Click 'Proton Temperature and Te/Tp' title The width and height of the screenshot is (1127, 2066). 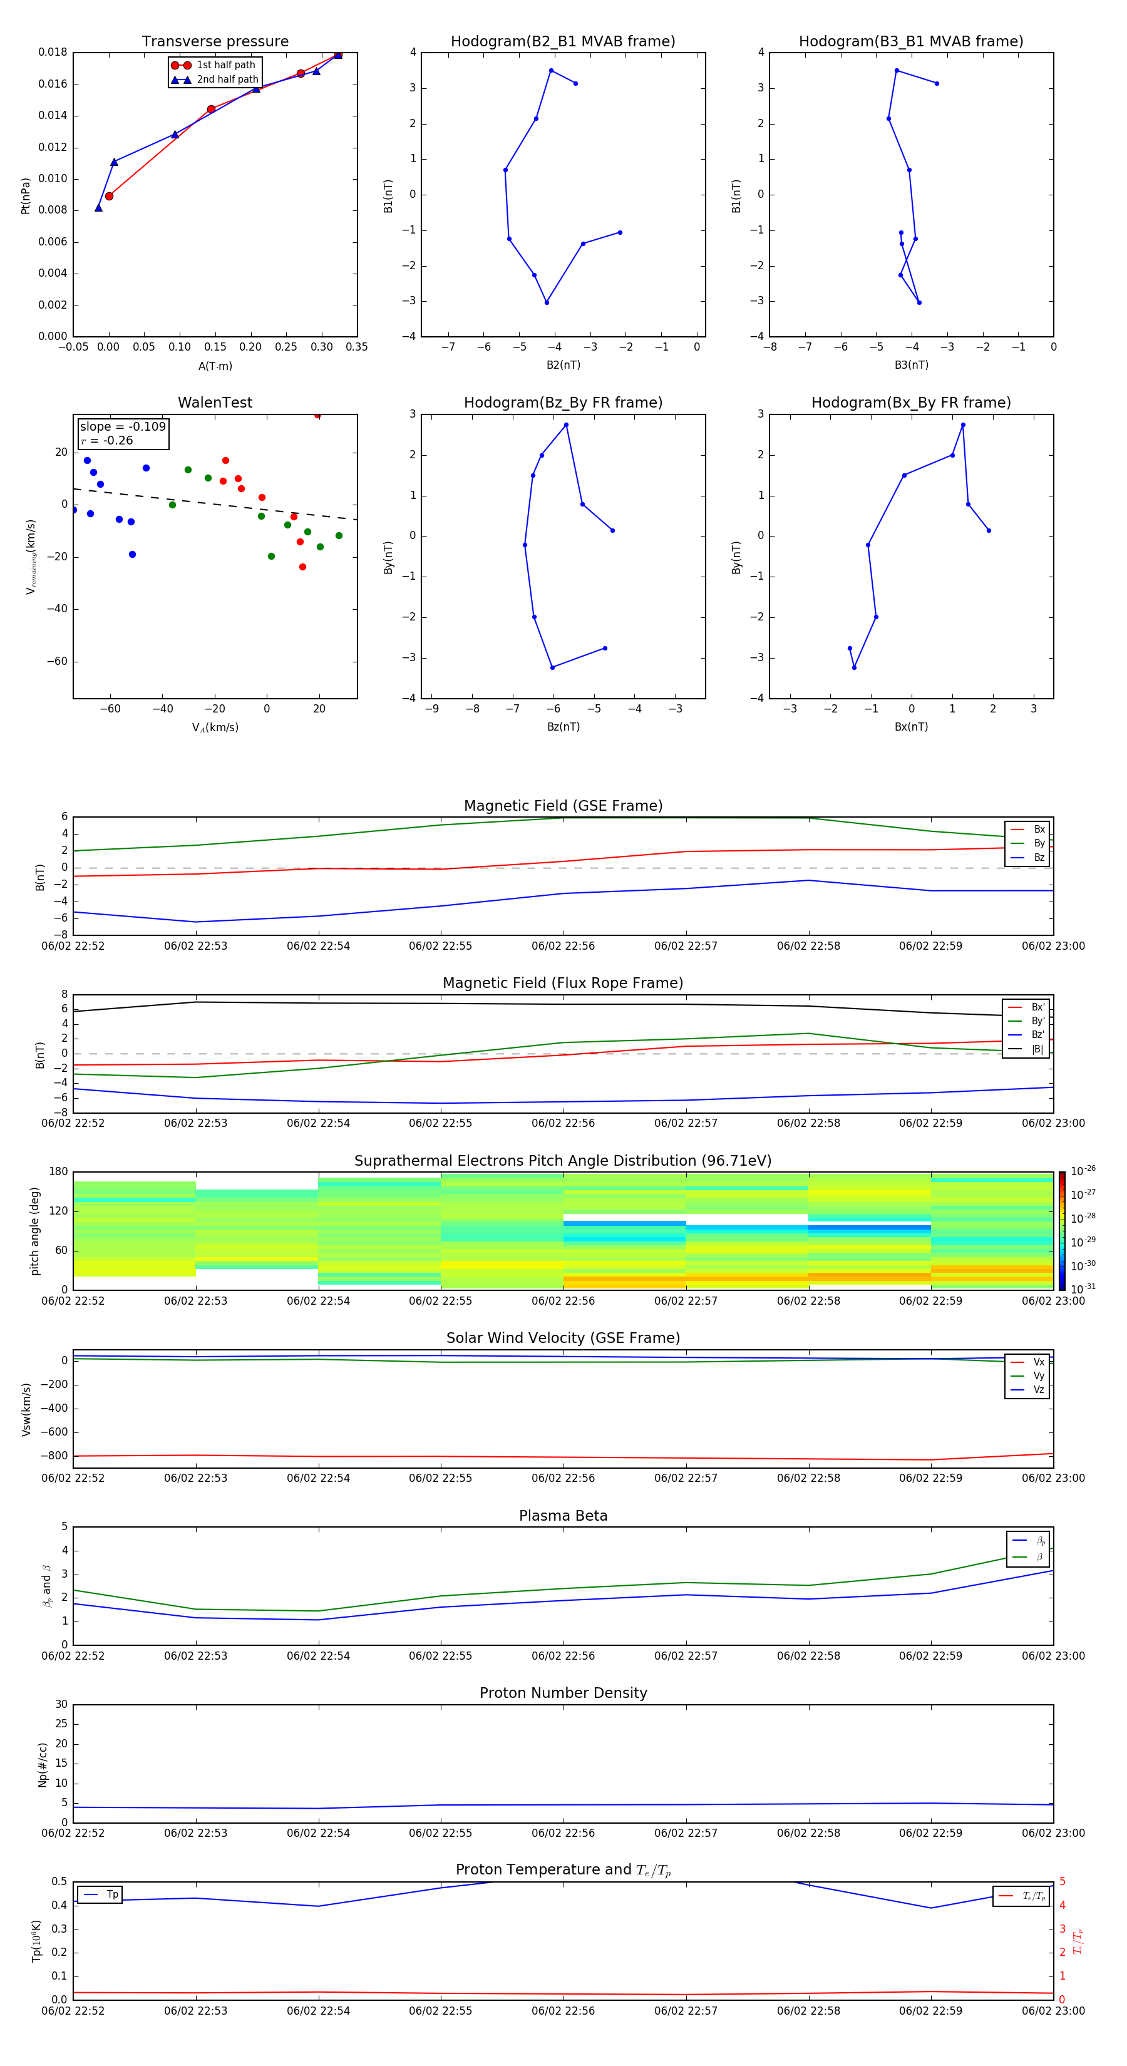(563, 1870)
